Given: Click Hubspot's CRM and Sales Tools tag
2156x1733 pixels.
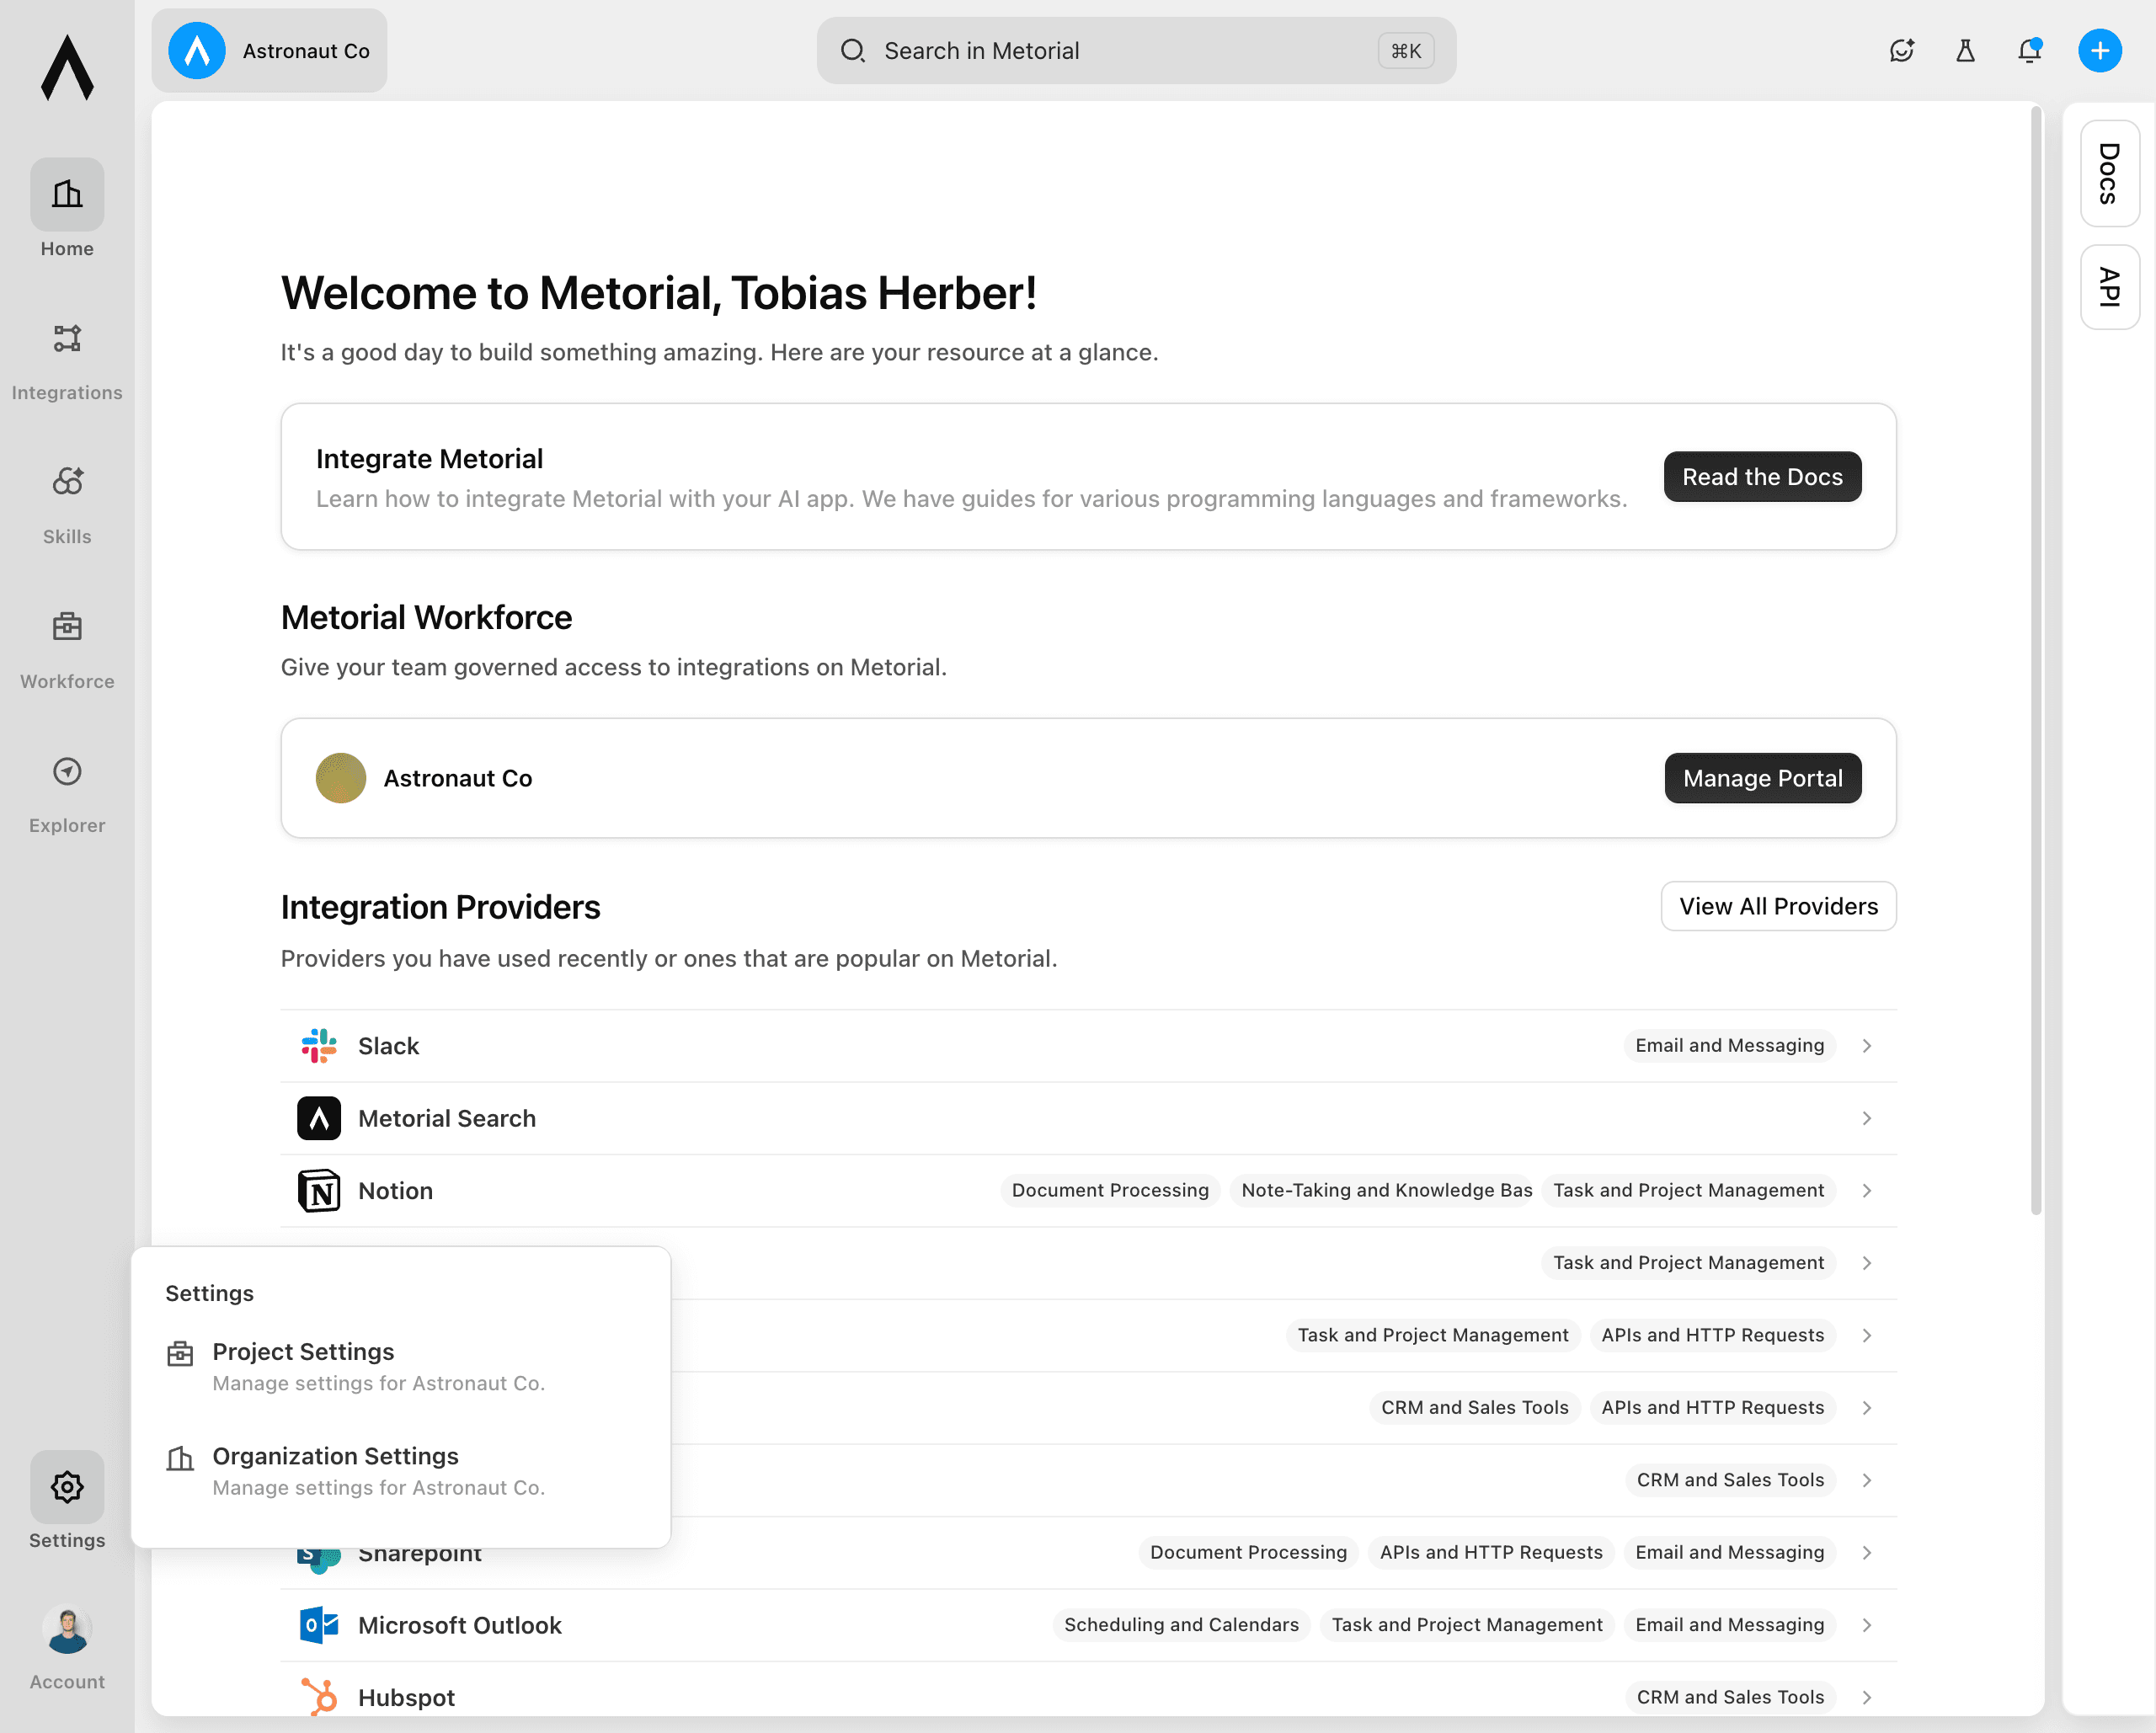Looking at the screenshot, I should tap(1730, 1697).
